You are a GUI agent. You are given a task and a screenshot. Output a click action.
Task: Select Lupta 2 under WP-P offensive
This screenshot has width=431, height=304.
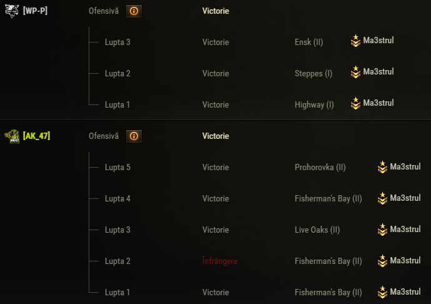[x=117, y=73]
